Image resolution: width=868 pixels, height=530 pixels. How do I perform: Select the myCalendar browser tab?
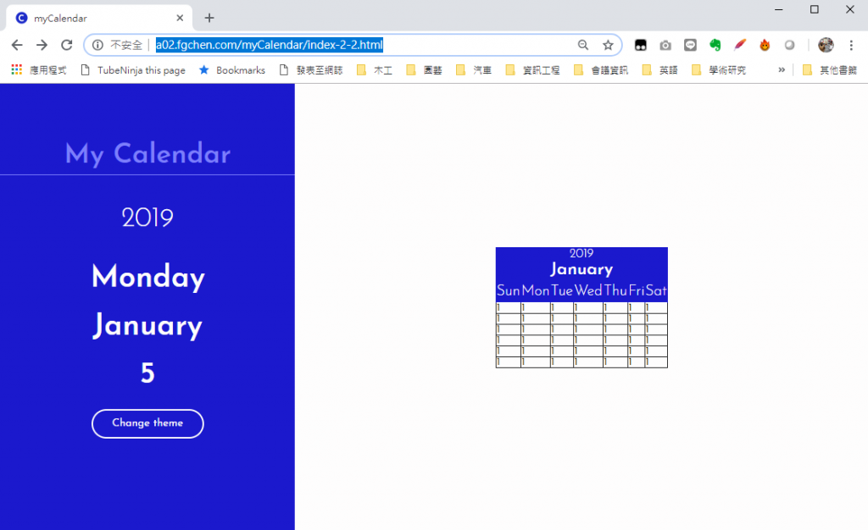point(100,18)
